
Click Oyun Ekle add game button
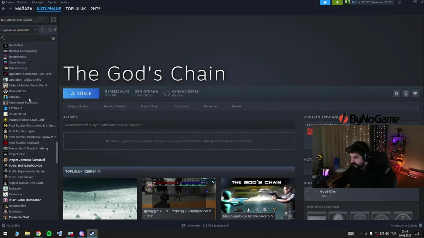coord(11,225)
